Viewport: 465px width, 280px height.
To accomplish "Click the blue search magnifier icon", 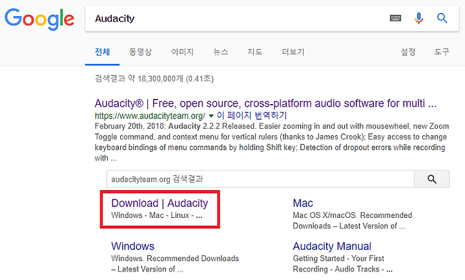I will (442, 18).
